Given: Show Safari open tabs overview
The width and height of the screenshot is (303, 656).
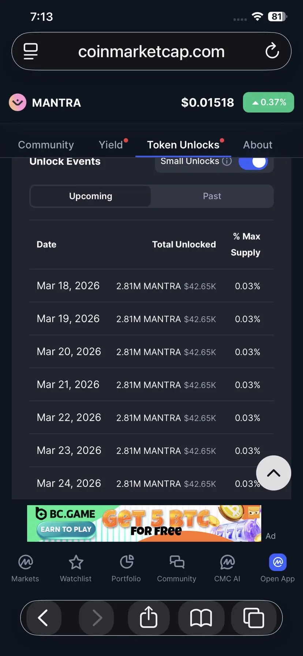Looking at the screenshot, I should (x=254, y=618).
